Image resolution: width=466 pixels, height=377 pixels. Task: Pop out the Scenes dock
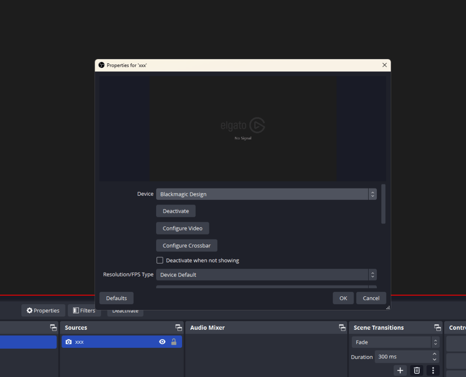(53, 328)
